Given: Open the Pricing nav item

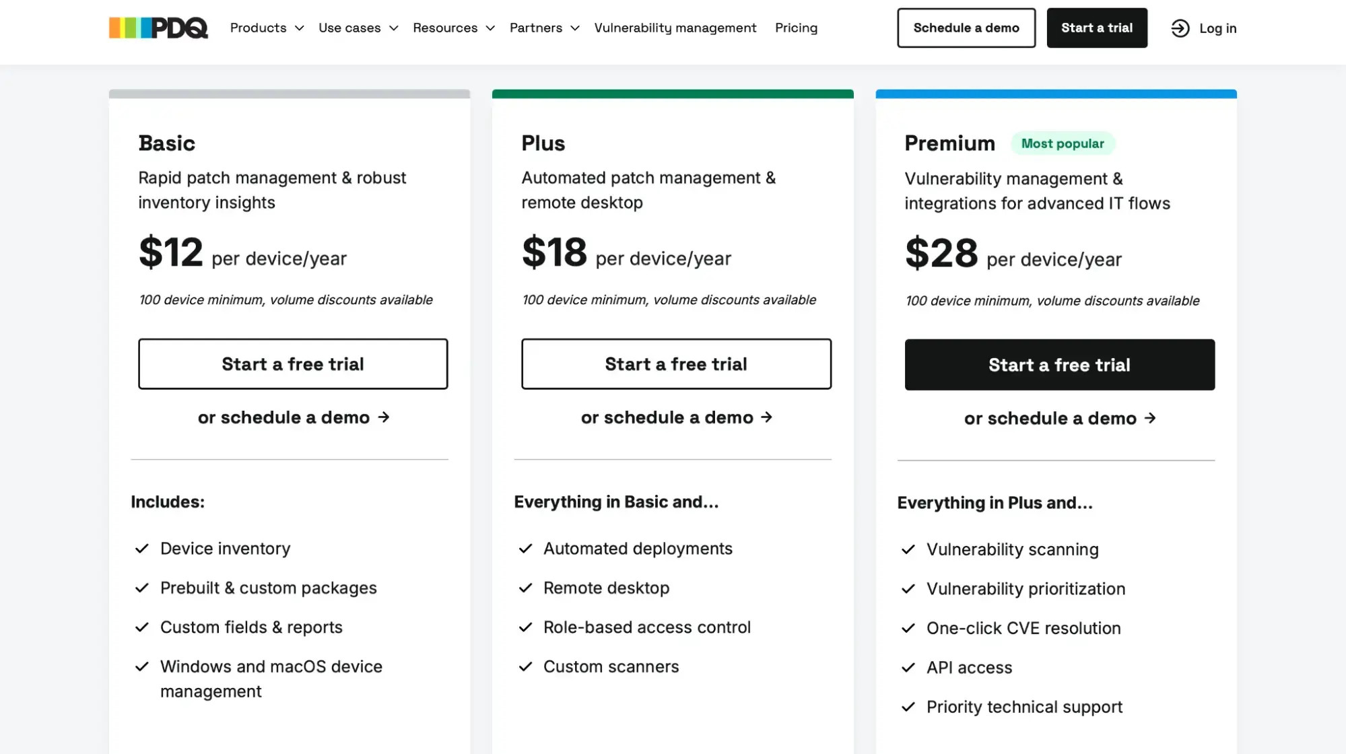Looking at the screenshot, I should [796, 28].
